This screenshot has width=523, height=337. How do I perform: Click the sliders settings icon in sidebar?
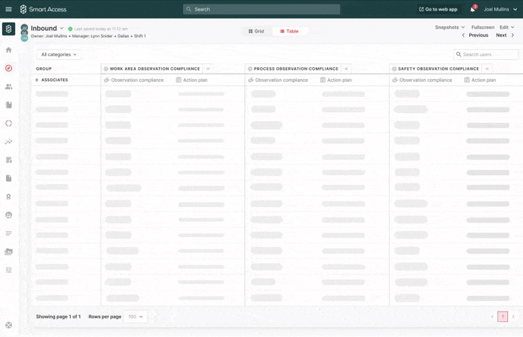[x=8, y=270]
